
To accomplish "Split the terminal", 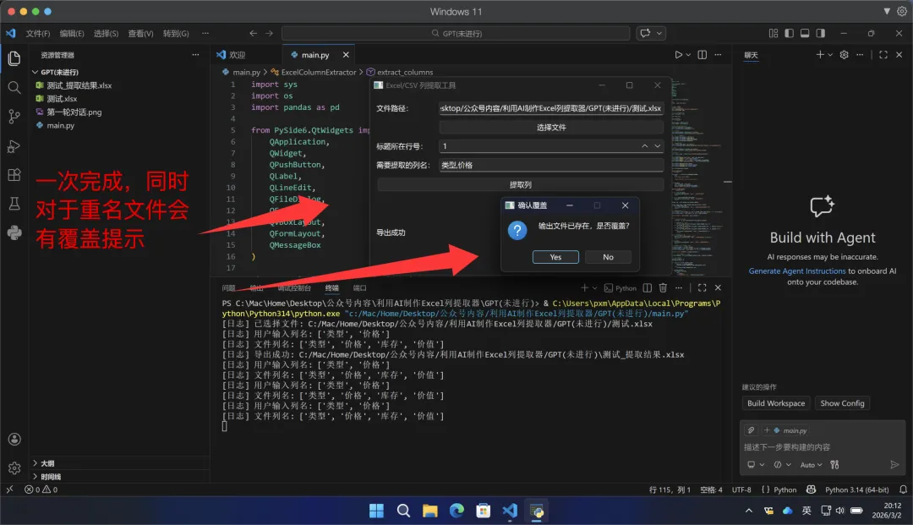I will 647,287.
